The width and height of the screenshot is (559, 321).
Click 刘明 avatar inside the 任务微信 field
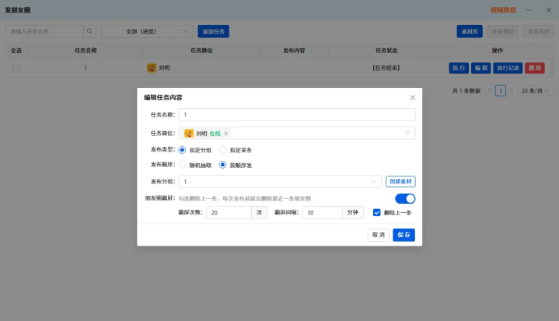189,133
